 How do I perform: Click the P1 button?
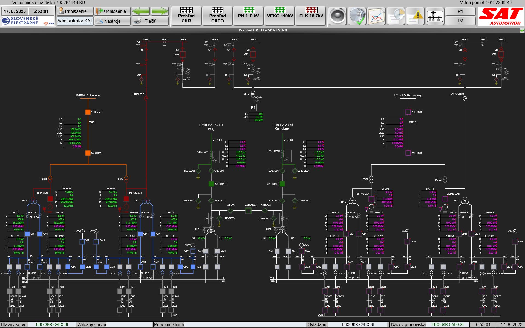[460, 11]
